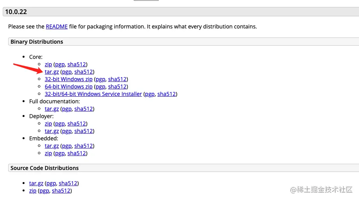Open the README link

(x=56, y=27)
